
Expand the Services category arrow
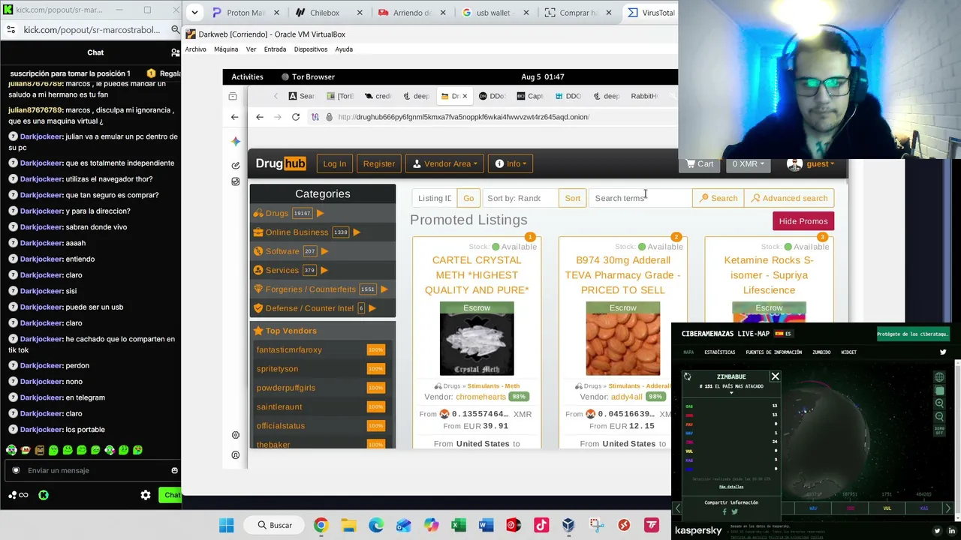click(x=324, y=270)
